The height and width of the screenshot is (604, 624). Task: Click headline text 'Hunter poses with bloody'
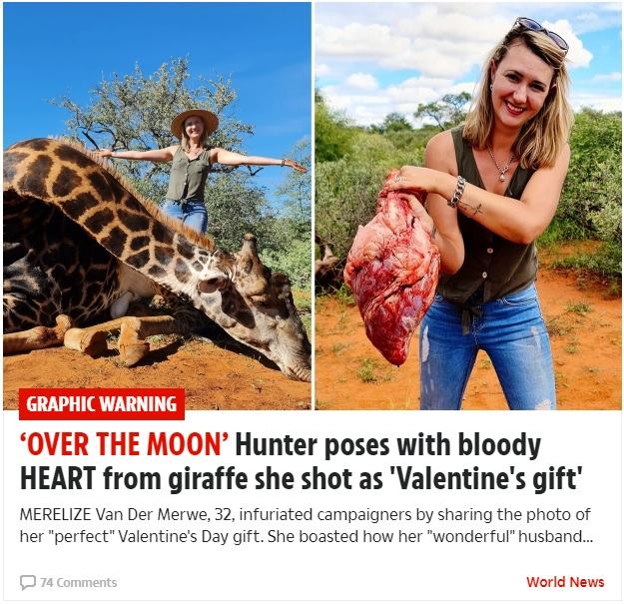388,445
